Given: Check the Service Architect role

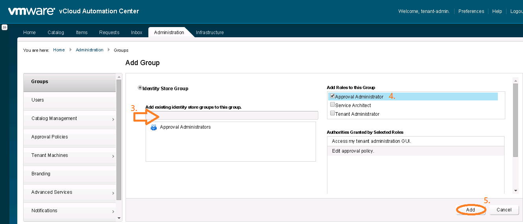Looking at the screenshot, I should point(333,105).
